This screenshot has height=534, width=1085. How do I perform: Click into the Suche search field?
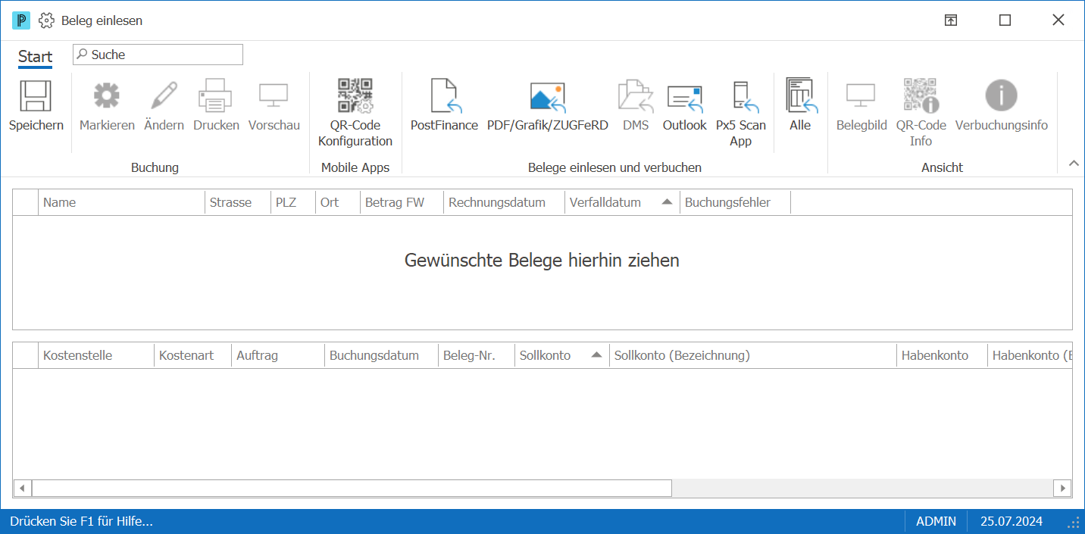pyautogui.click(x=158, y=55)
